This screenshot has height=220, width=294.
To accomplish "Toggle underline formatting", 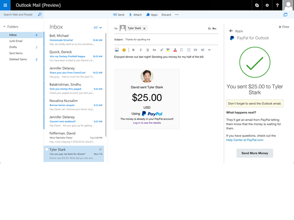I will coord(148,50).
